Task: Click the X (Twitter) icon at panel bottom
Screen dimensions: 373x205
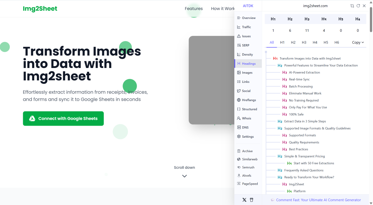Action: (244, 200)
